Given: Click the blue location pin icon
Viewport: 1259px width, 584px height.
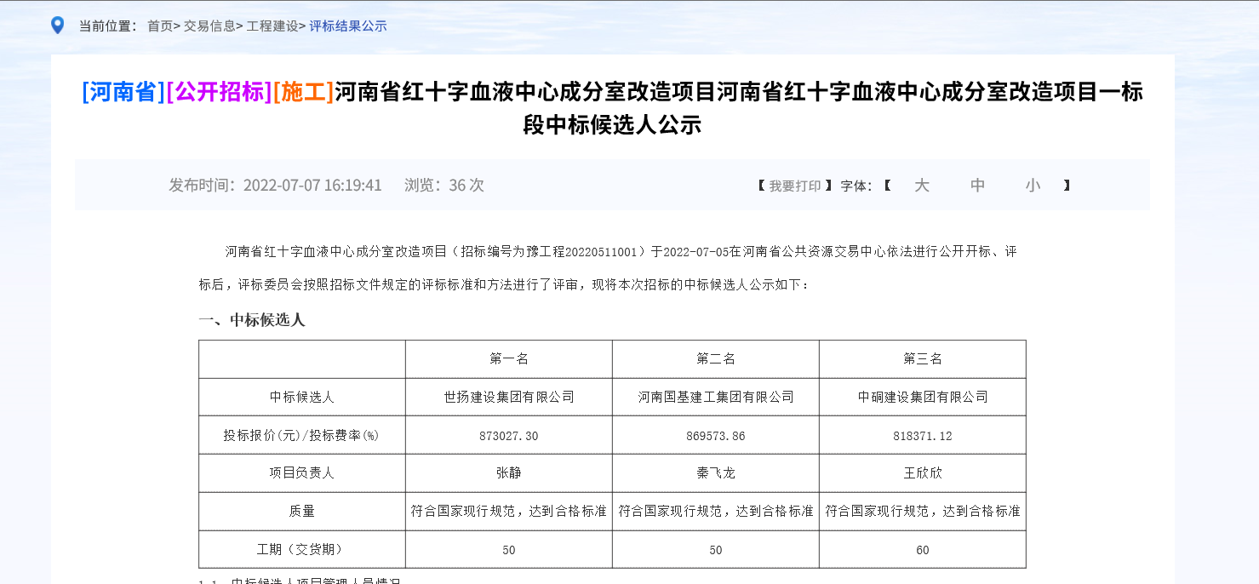Looking at the screenshot, I should pyautogui.click(x=57, y=24).
